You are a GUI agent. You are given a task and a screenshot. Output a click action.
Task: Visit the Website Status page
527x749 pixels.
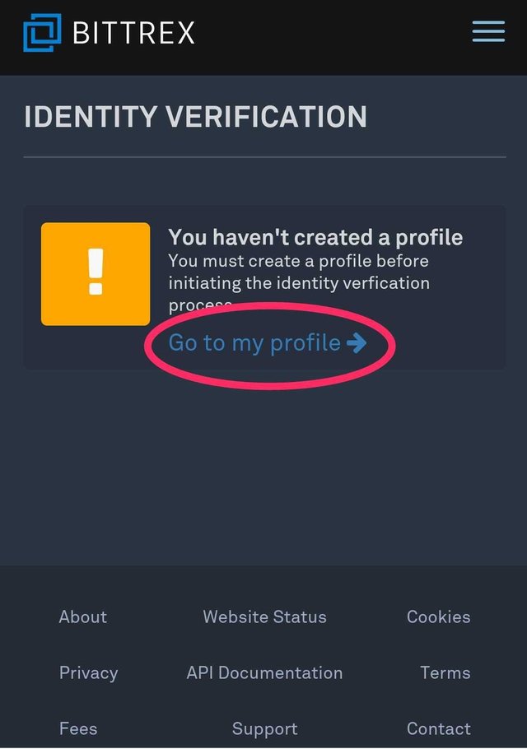264,616
